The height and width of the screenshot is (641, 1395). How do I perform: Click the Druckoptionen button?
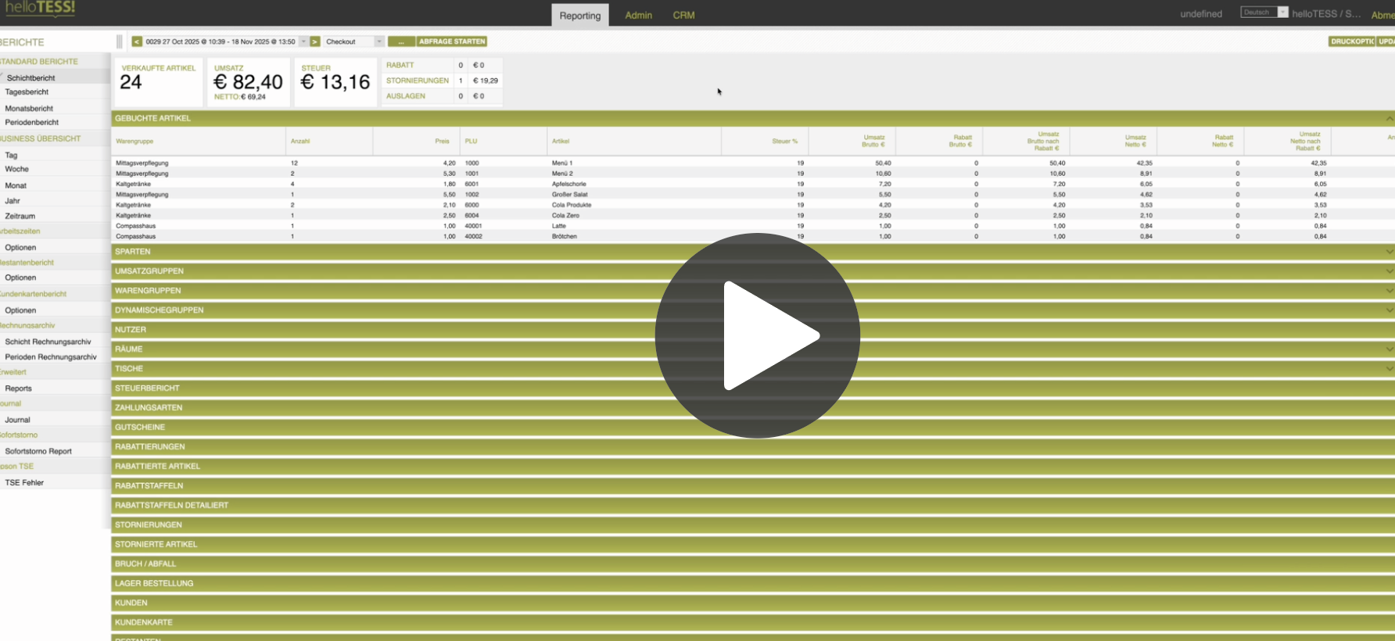tap(1351, 41)
